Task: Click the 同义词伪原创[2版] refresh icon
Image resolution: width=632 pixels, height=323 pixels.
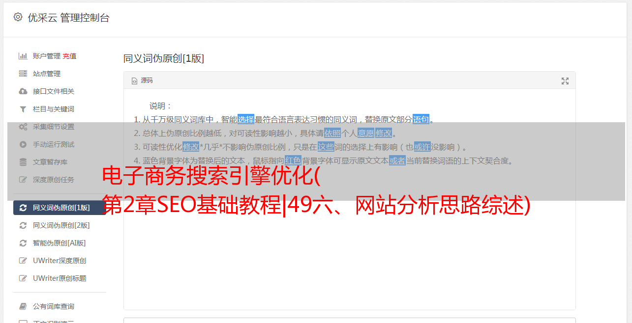Action: (x=23, y=225)
